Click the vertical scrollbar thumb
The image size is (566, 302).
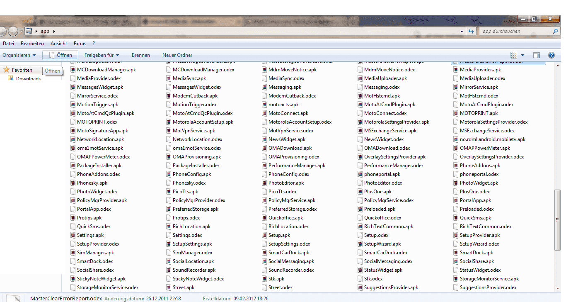(x=557, y=219)
